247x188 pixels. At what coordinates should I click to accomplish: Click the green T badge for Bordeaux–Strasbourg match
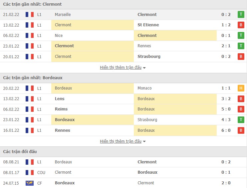(241, 120)
